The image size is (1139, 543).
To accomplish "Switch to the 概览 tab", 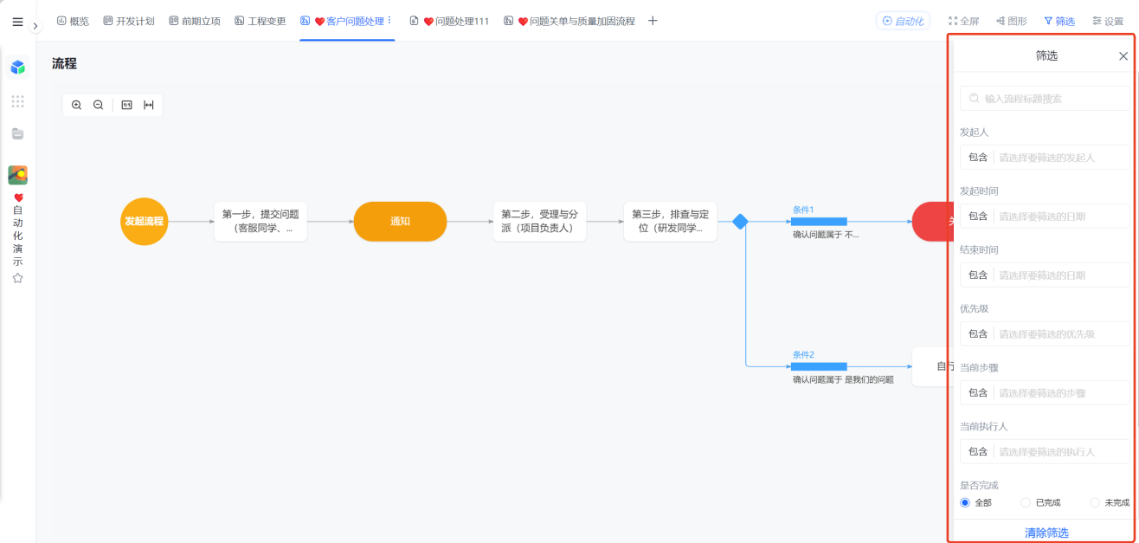I will pyautogui.click(x=73, y=21).
